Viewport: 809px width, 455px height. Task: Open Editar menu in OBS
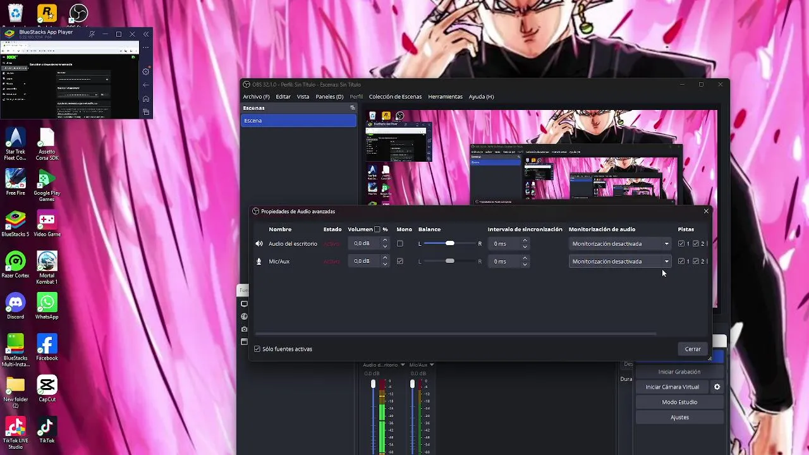283,97
